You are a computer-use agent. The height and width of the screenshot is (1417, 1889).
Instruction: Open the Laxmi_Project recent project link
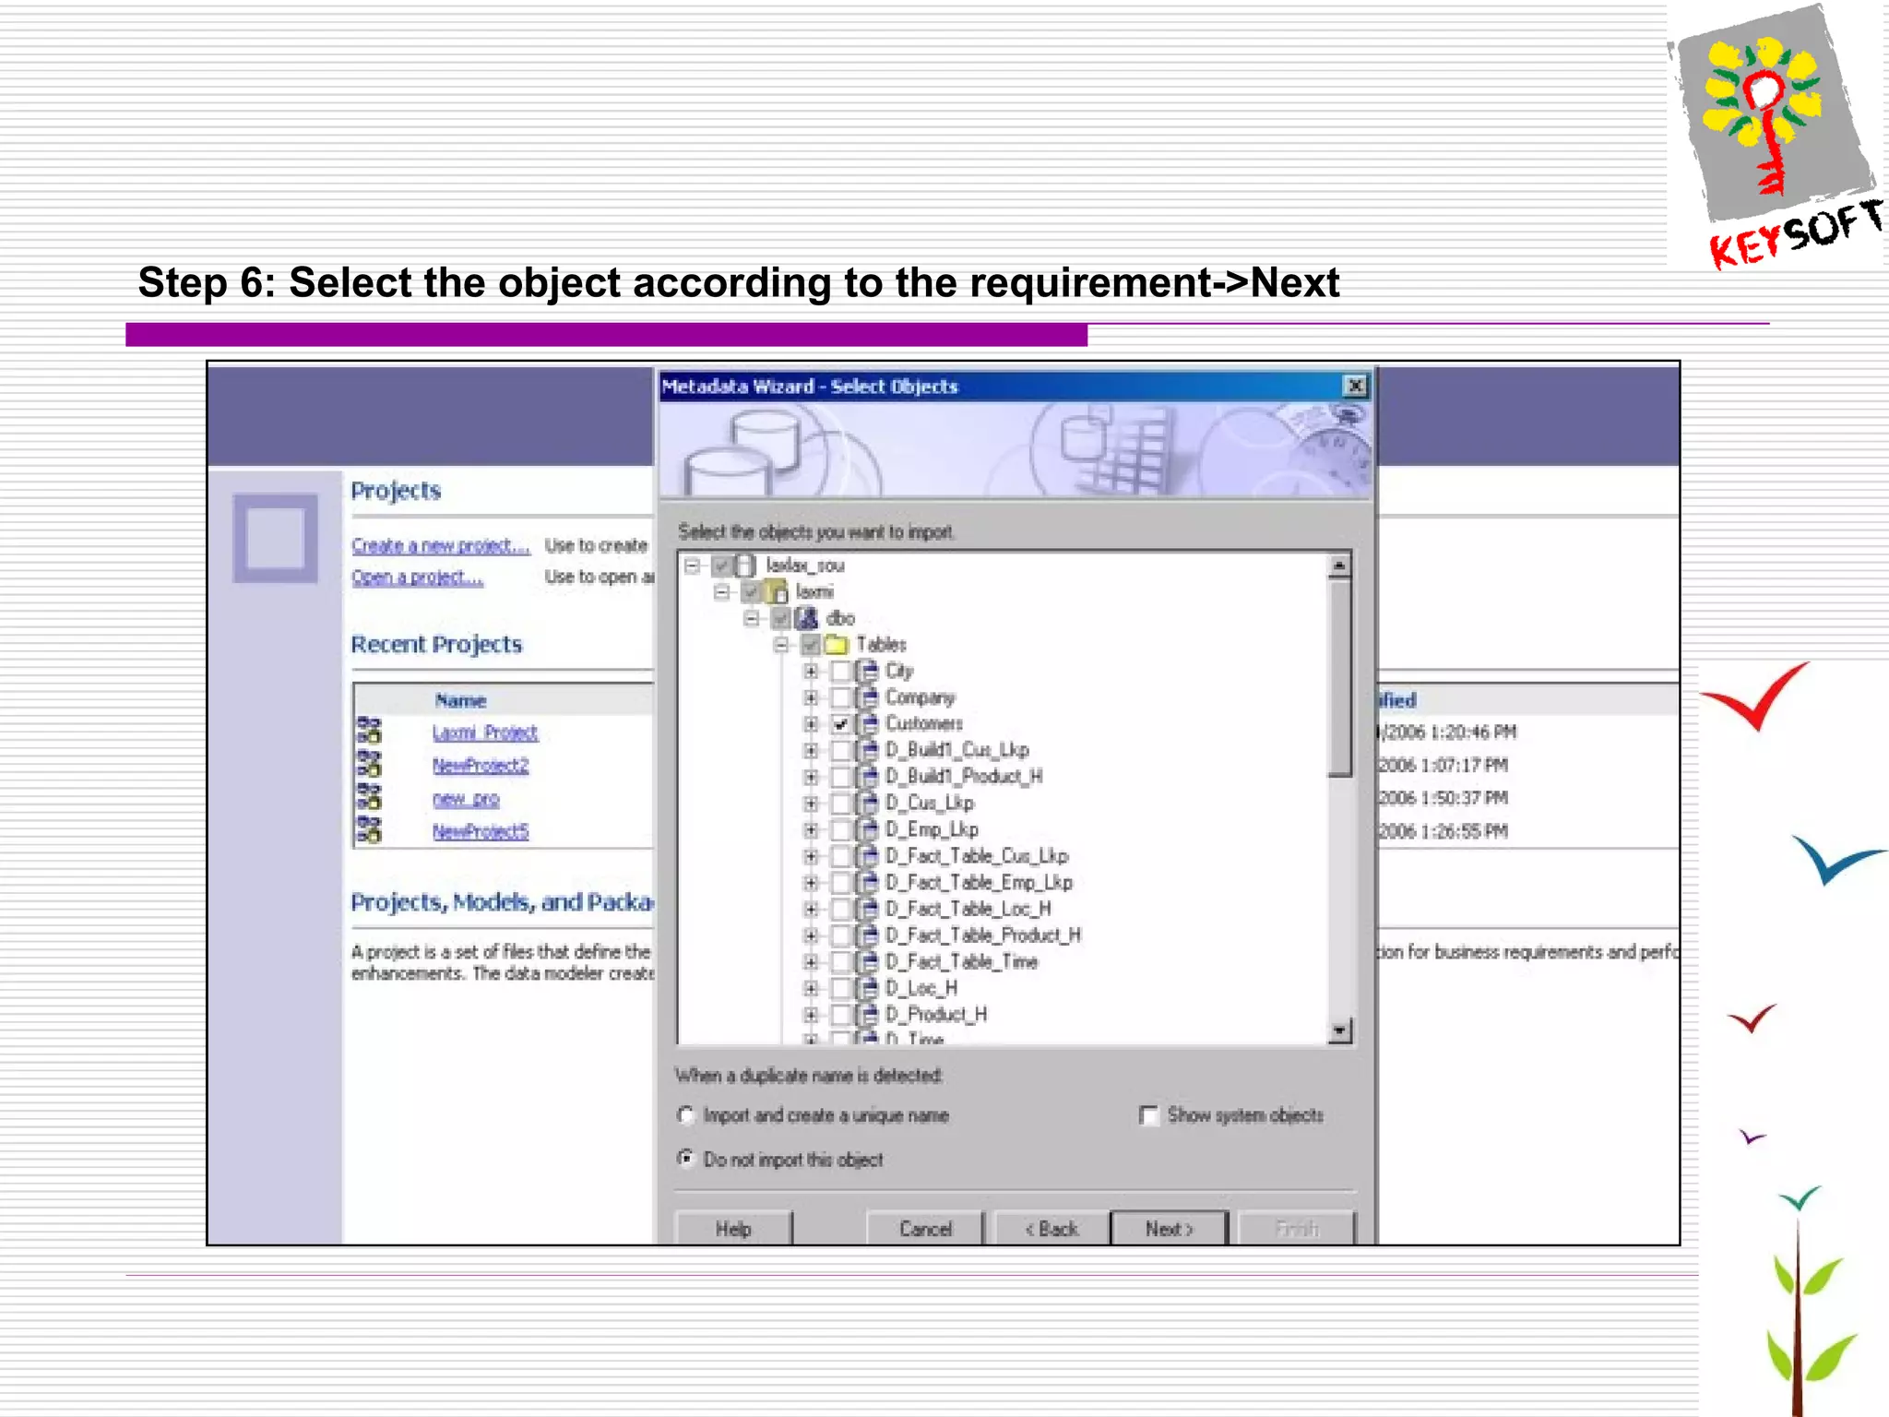click(x=485, y=732)
